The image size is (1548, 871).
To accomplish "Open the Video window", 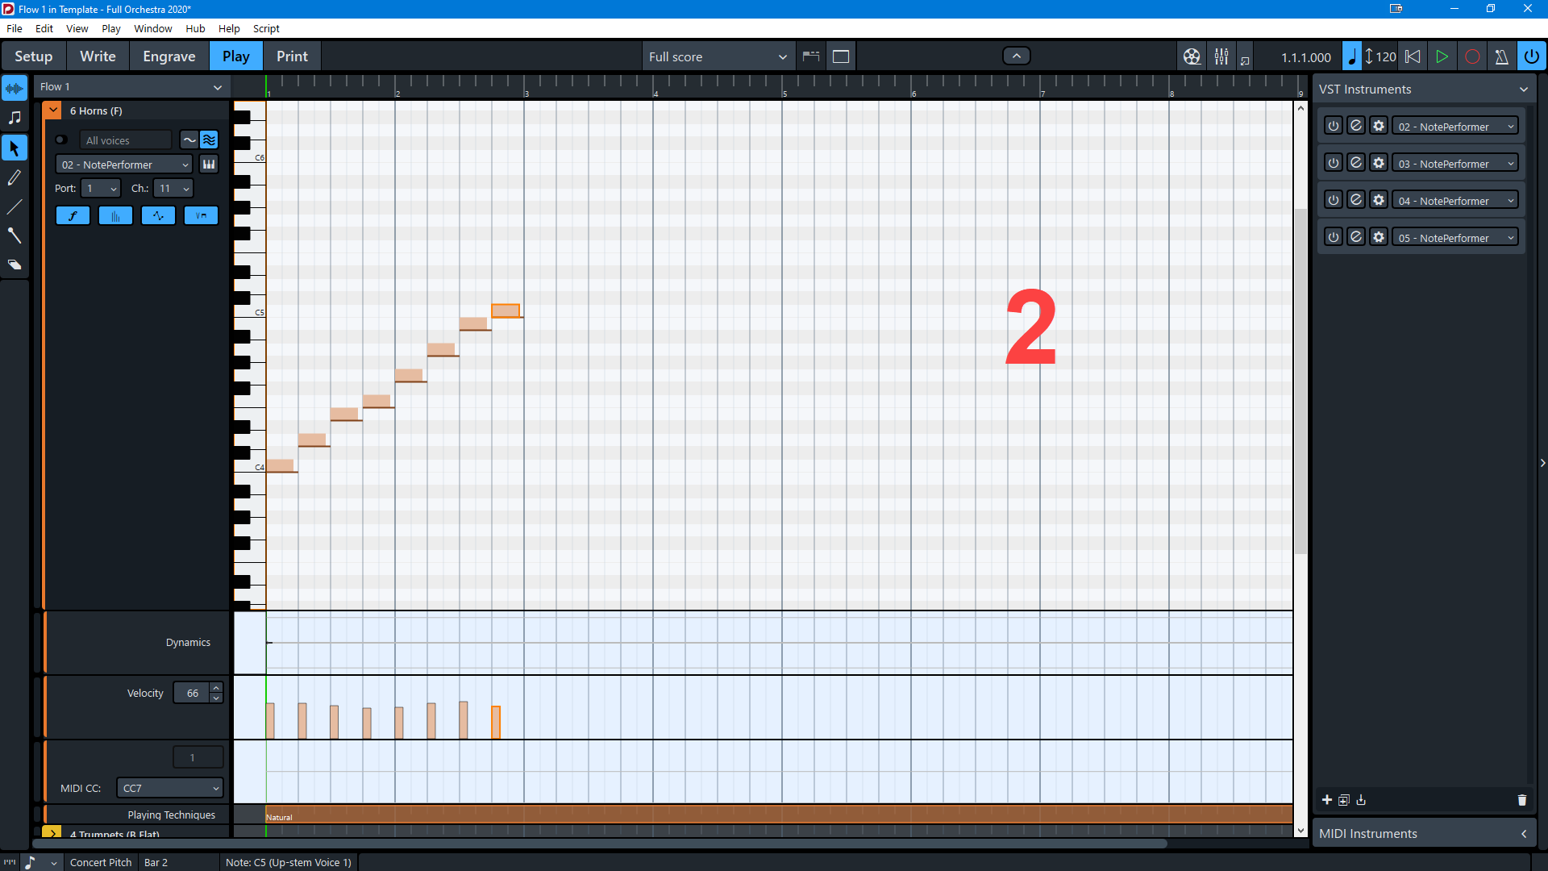I will (1192, 56).
